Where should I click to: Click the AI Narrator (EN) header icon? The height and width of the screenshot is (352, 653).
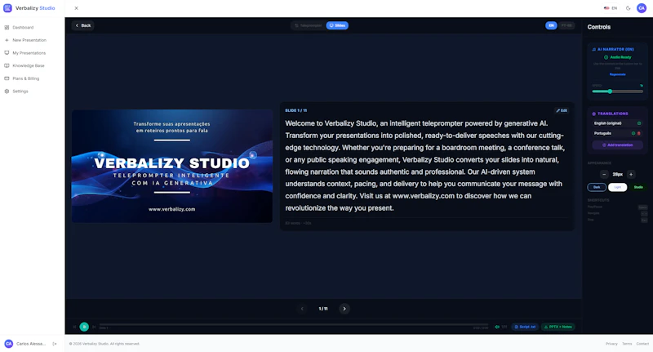tap(594, 49)
